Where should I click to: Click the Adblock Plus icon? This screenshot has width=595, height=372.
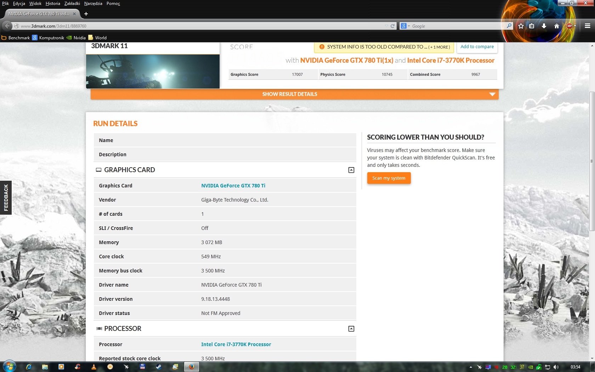tap(569, 26)
